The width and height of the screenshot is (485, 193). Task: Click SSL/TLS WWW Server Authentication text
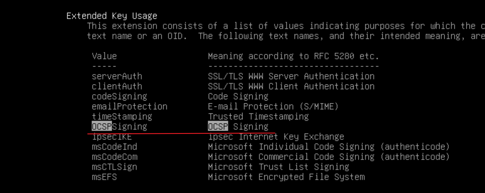[291, 76]
